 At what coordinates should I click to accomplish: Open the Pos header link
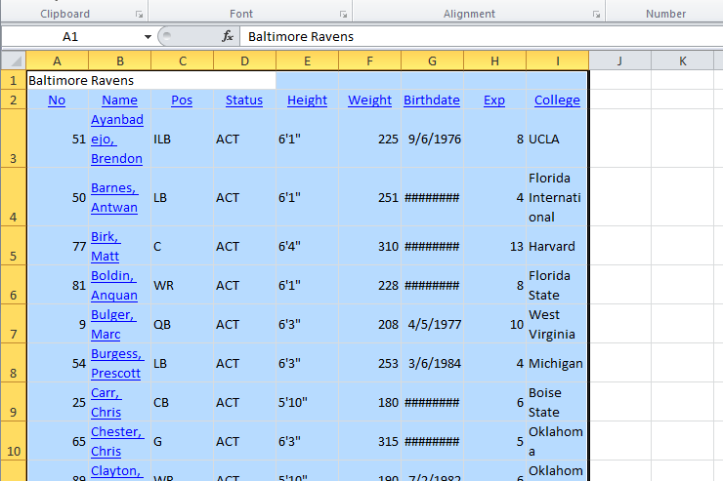click(182, 100)
